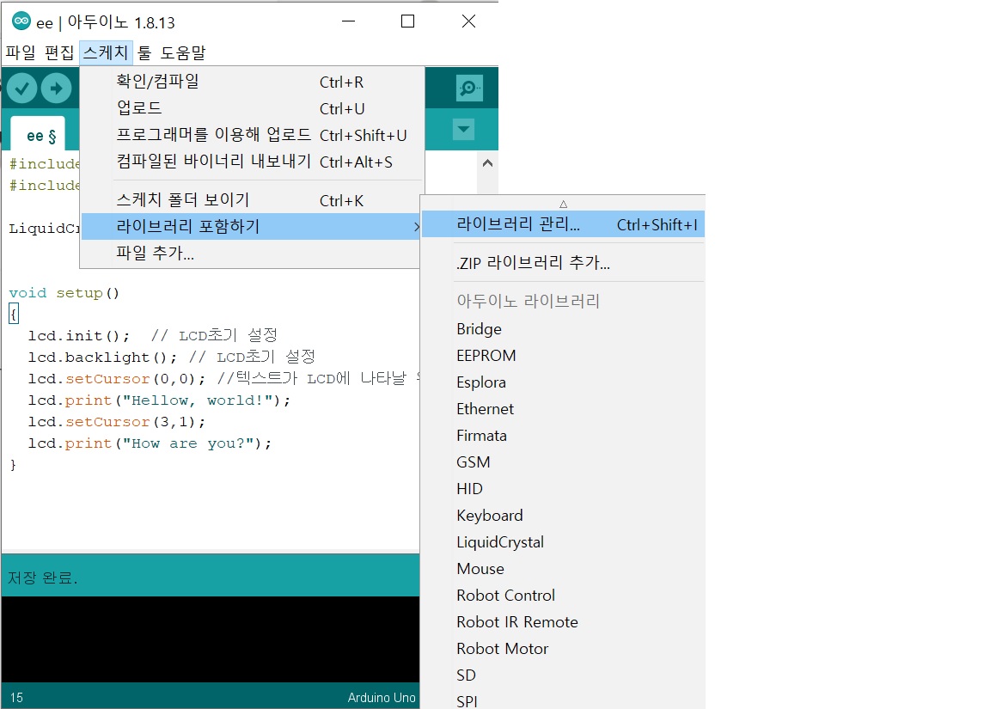Open the 도움말 menu
This screenshot has width=990, height=709.
[x=183, y=53]
